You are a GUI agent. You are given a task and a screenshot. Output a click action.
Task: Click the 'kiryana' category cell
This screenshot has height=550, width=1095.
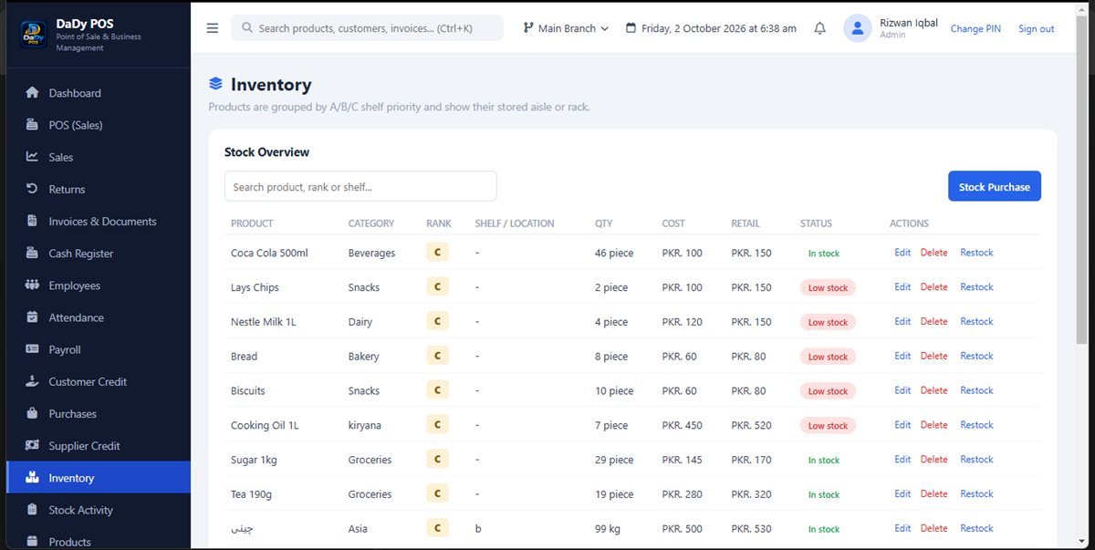click(365, 425)
